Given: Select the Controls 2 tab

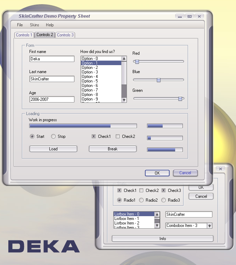Looking at the screenshot, I should pos(45,35).
